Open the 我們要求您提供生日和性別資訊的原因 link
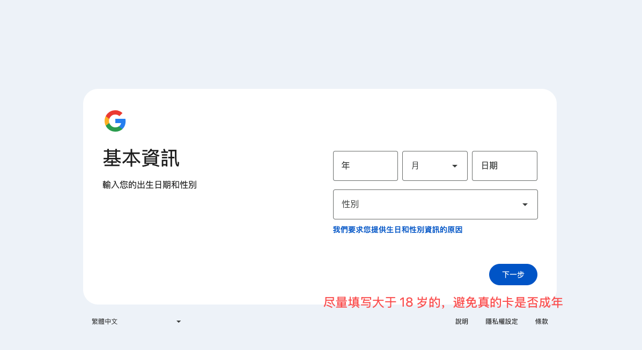 tap(397, 230)
